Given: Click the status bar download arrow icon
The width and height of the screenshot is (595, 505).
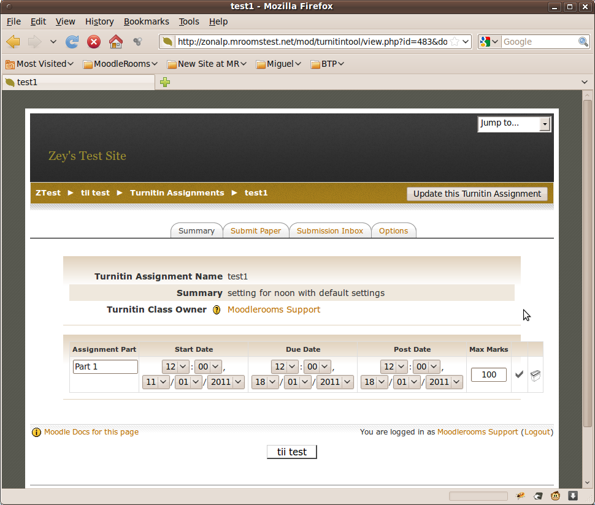Looking at the screenshot, I should coord(573,496).
